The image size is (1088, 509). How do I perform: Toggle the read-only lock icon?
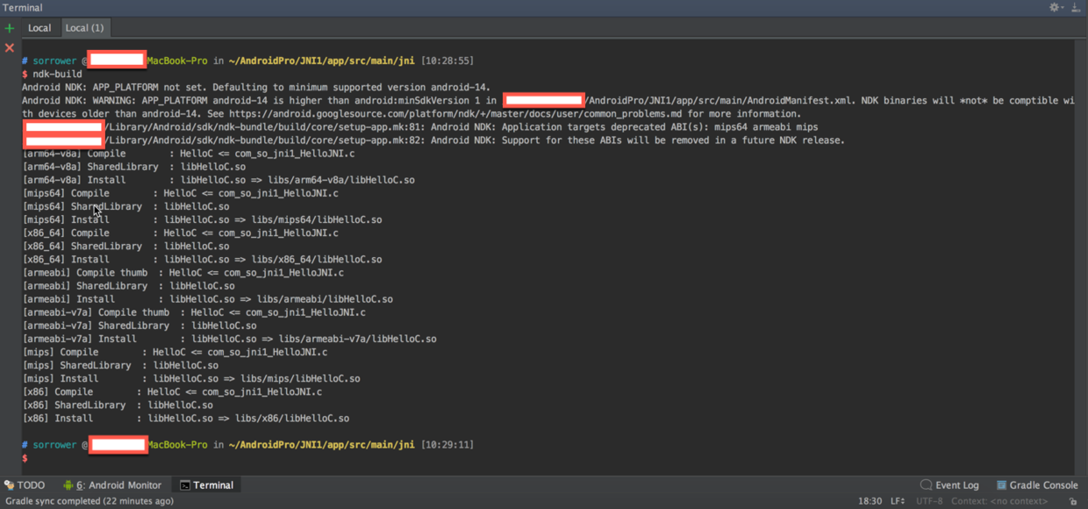click(1073, 501)
